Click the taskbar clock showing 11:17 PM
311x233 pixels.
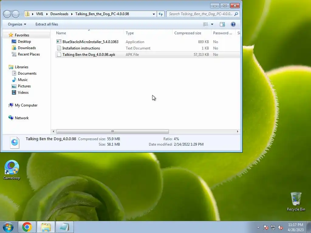[296, 227]
